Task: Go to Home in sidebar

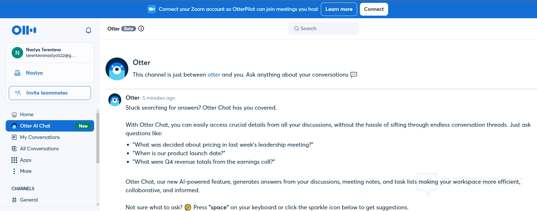Action: pos(27,114)
